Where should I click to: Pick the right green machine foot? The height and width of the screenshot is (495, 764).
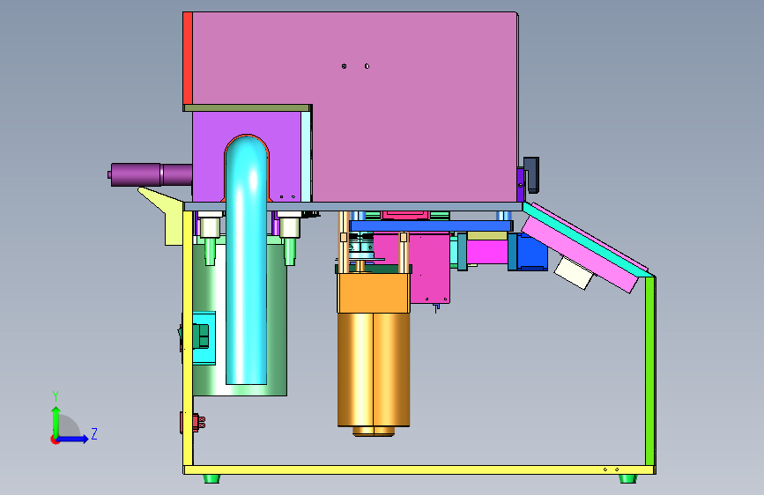(x=627, y=479)
